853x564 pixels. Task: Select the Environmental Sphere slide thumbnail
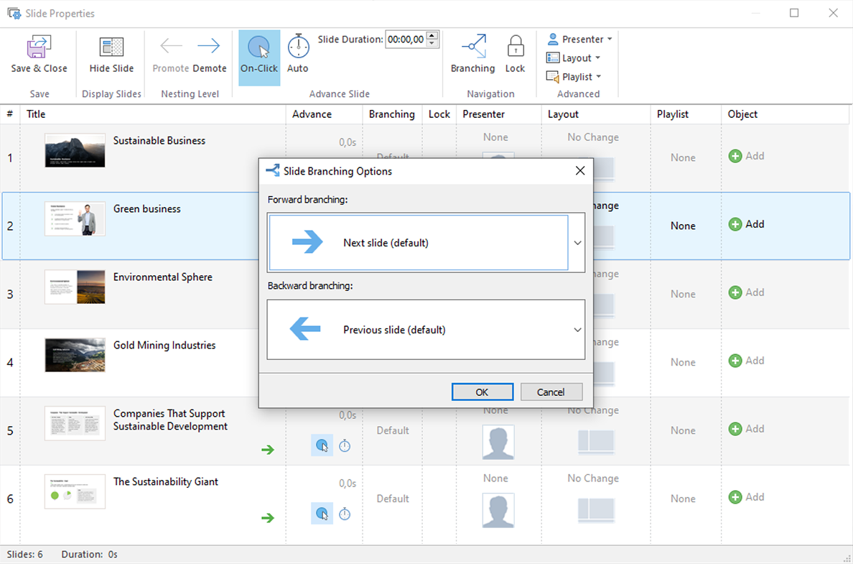pyautogui.click(x=75, y=287)
